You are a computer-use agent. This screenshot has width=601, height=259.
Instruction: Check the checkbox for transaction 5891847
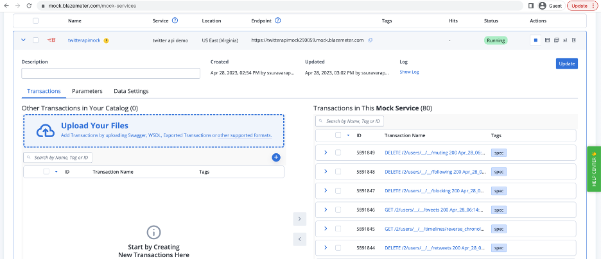click(x=338, y=190)
